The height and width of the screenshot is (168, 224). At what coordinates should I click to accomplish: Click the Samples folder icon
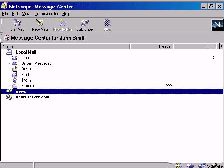click(15, 86)
